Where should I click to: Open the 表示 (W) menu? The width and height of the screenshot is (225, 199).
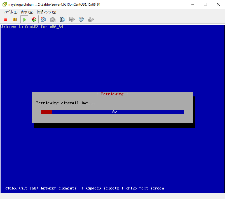click(x=27, y=12)
